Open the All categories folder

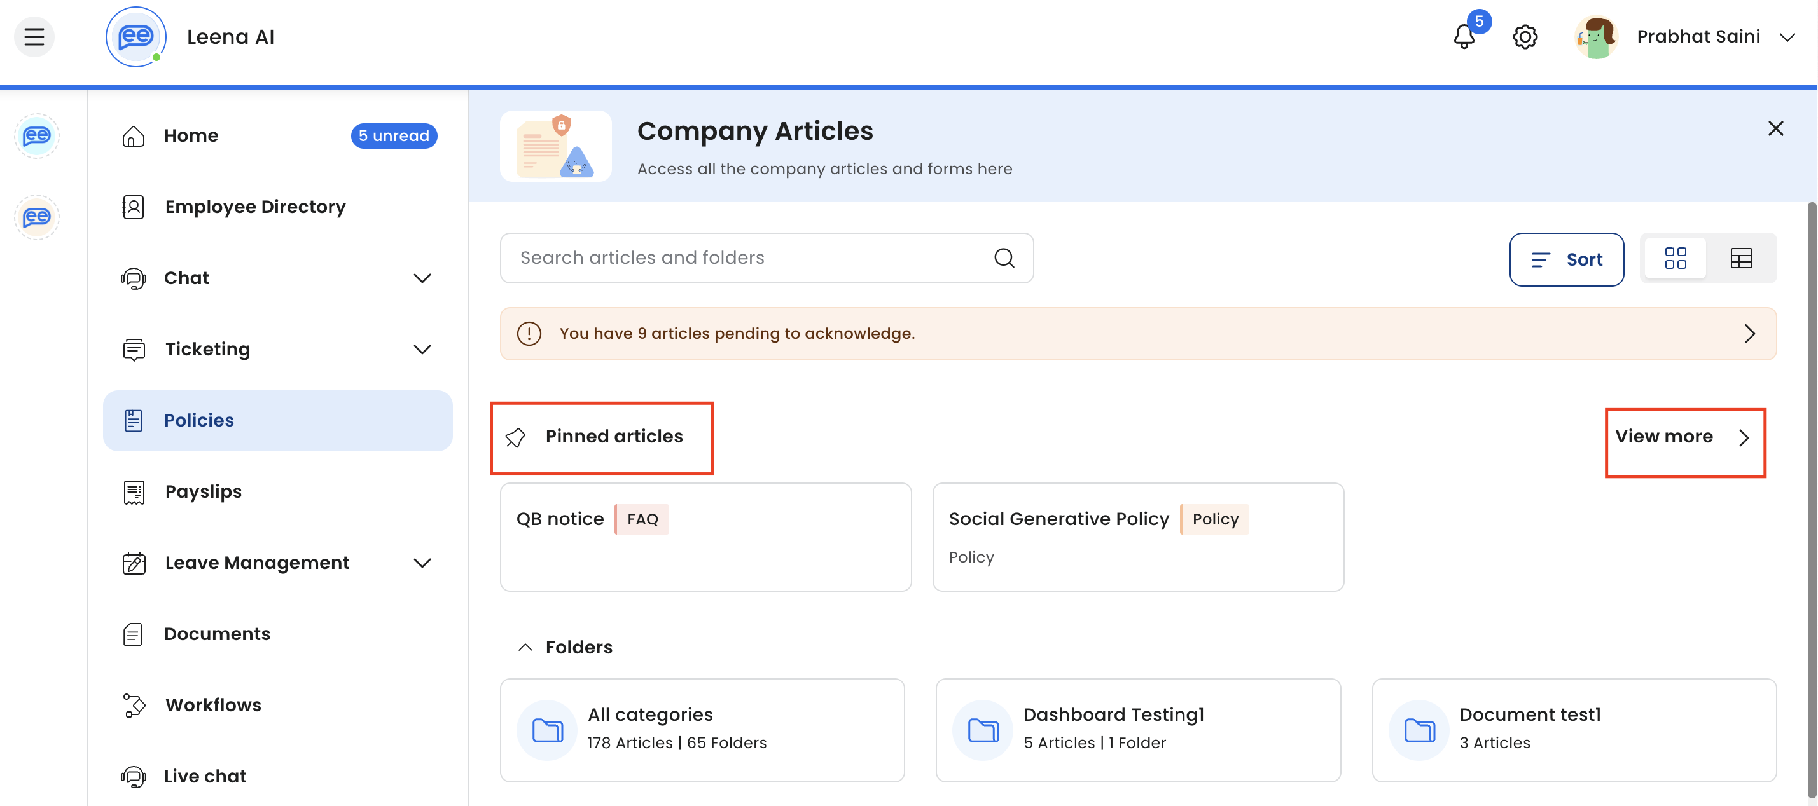702,729
